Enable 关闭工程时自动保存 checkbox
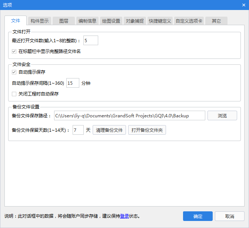The width and height of the screenshot is (249, 228). pyautogui.click(x=14, y=94)
